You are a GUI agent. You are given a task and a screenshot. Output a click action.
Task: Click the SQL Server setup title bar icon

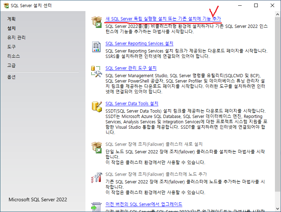pyautogui.click(x=6, y=6)
